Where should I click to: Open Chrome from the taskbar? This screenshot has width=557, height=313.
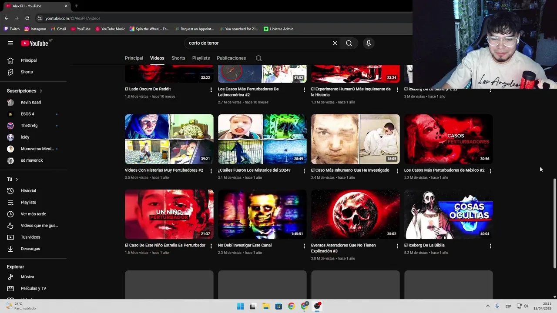tap(292, 306)
